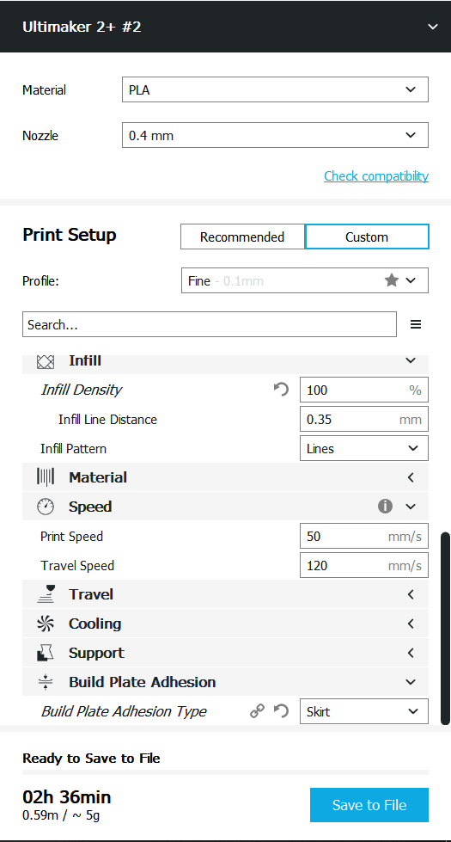This screenshot has height=842, width=451.
Task: Click the Speed section info icon
Action: [385, 507]
